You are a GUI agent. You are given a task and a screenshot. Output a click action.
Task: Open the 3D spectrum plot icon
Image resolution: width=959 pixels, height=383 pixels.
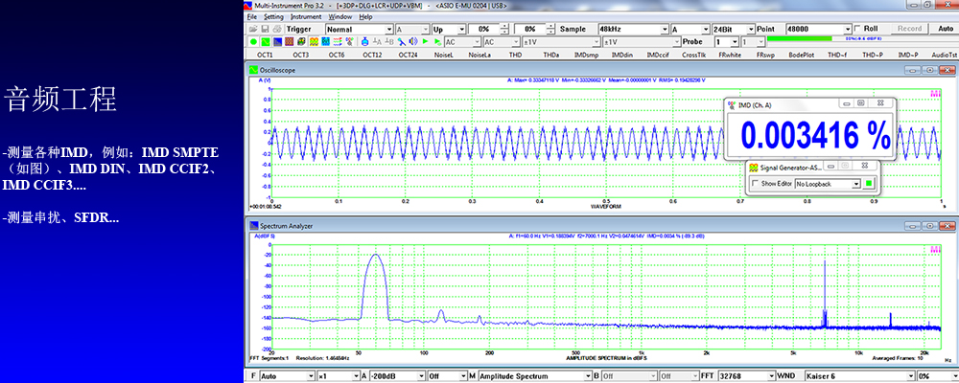click(x=301, y=41)
